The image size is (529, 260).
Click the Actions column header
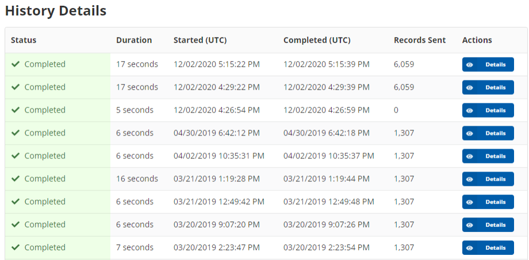pyautogui.click(x=477, y=40)
